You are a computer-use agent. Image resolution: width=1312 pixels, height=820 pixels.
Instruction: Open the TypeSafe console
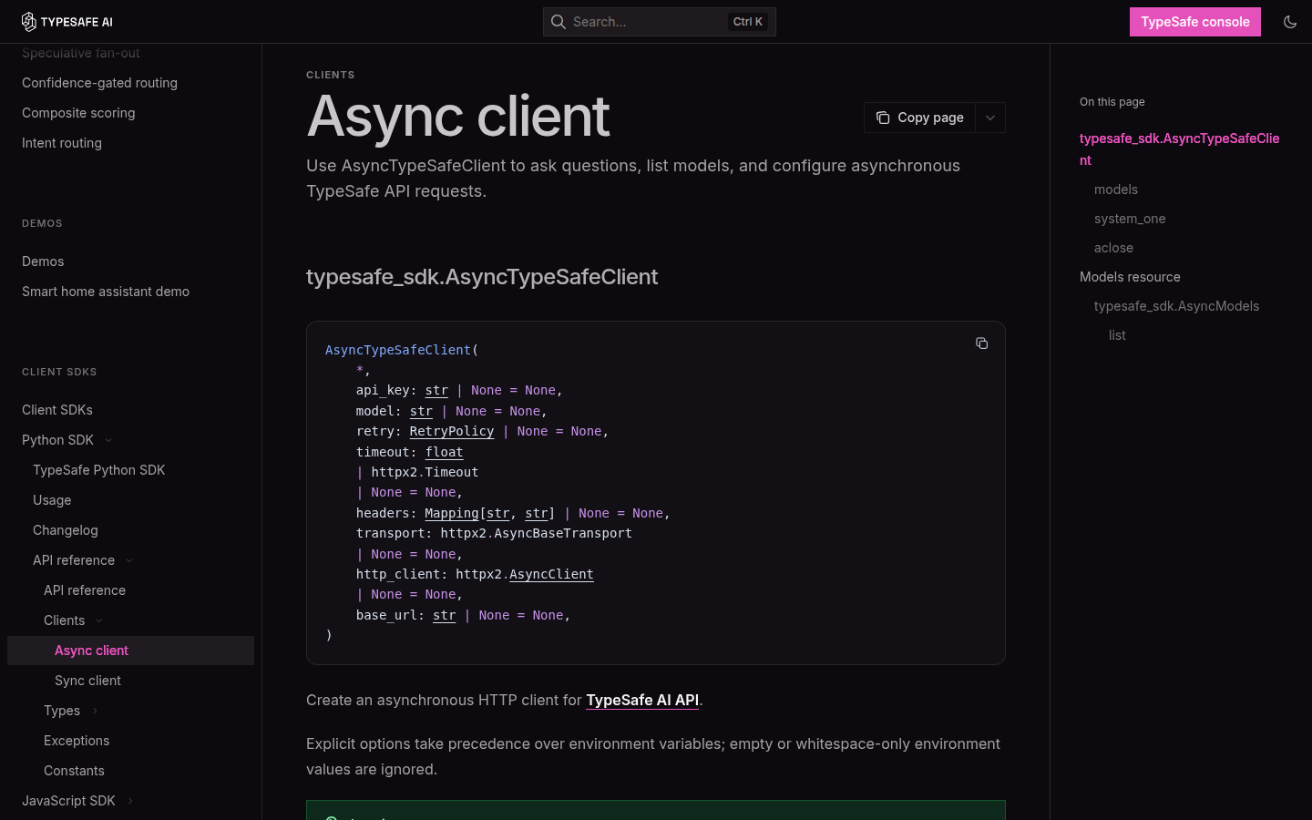click(x=1195, y=22)
